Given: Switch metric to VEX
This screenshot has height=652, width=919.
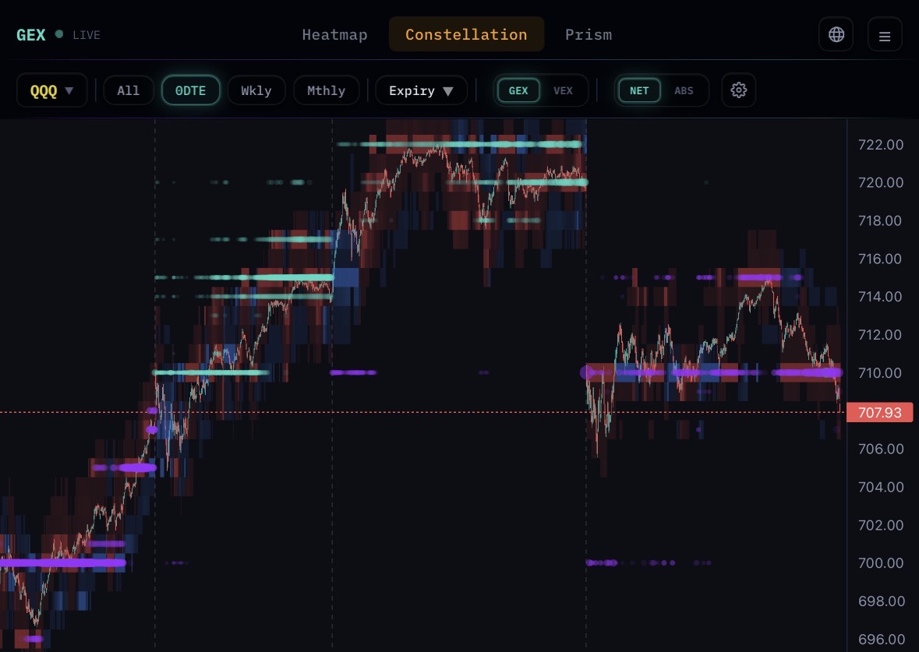Looking at the screenshot, I should click(x=563, y=91).
